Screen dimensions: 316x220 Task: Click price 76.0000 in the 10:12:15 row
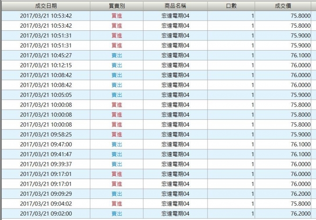pos(301,65)
